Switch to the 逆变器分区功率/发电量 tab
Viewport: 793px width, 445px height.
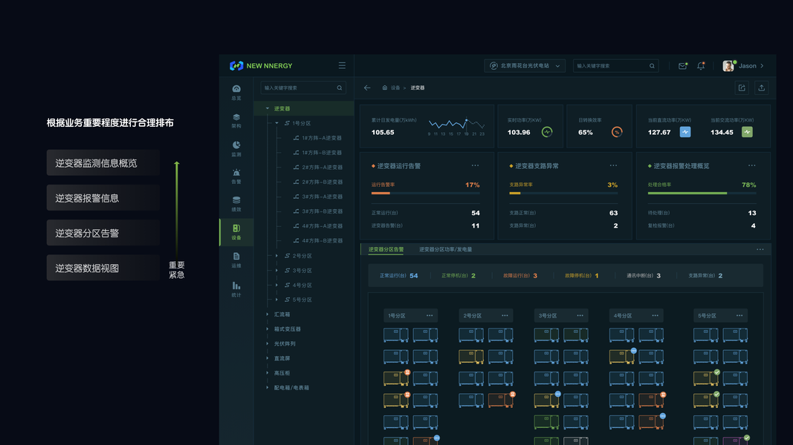446,249
